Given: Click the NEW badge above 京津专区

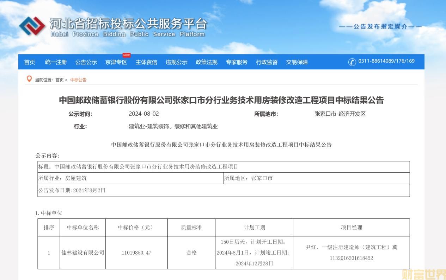Looking at the screenshot, I should [x=127, y=55].
